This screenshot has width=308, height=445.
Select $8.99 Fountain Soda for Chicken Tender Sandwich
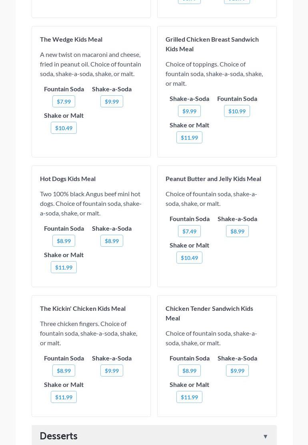click(x=189, y=371)
